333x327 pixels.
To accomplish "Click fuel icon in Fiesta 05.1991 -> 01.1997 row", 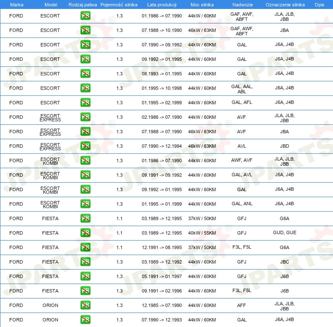I will [85, 276].
